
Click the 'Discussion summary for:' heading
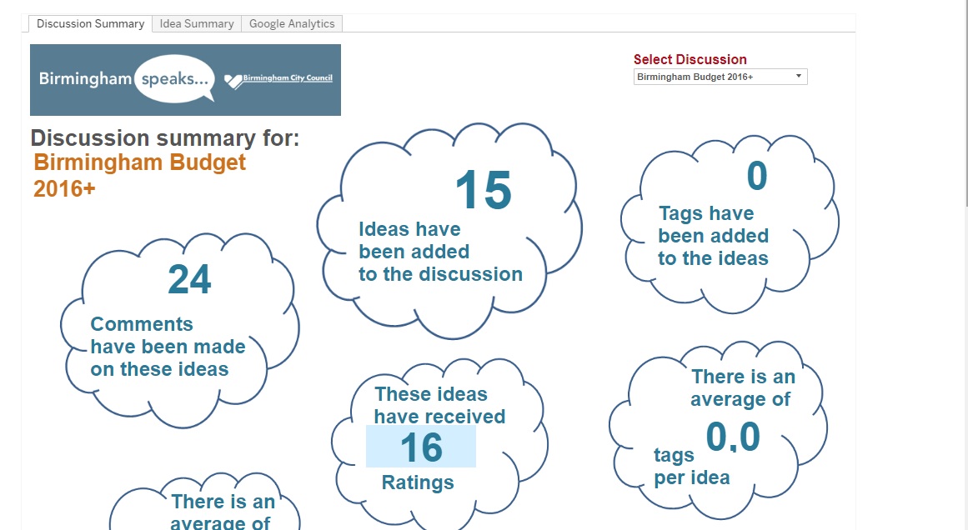[165, 138]
